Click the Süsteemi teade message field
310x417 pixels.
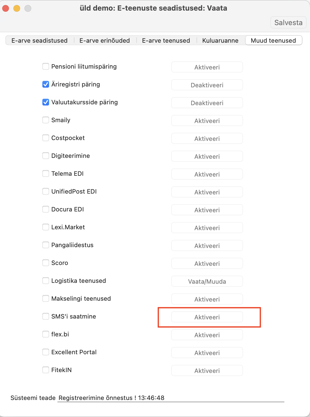pyautogui.click(x=171, y=398)
